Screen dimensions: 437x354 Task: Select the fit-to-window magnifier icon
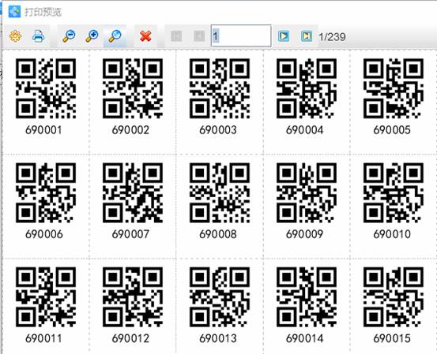tap(115, 36)
